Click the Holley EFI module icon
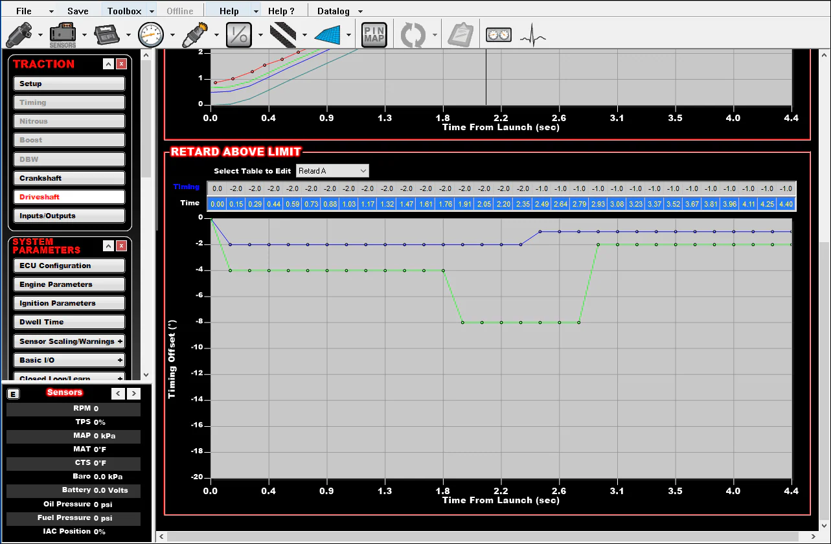This screenshot has width=831, height=544. pyautogui.click(x=106, y=34)
